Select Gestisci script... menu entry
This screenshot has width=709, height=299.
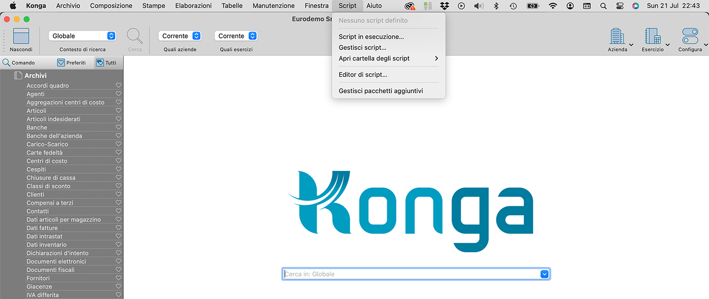(362, 48)
